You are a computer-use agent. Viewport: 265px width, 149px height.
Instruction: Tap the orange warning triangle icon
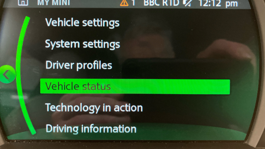124,3
